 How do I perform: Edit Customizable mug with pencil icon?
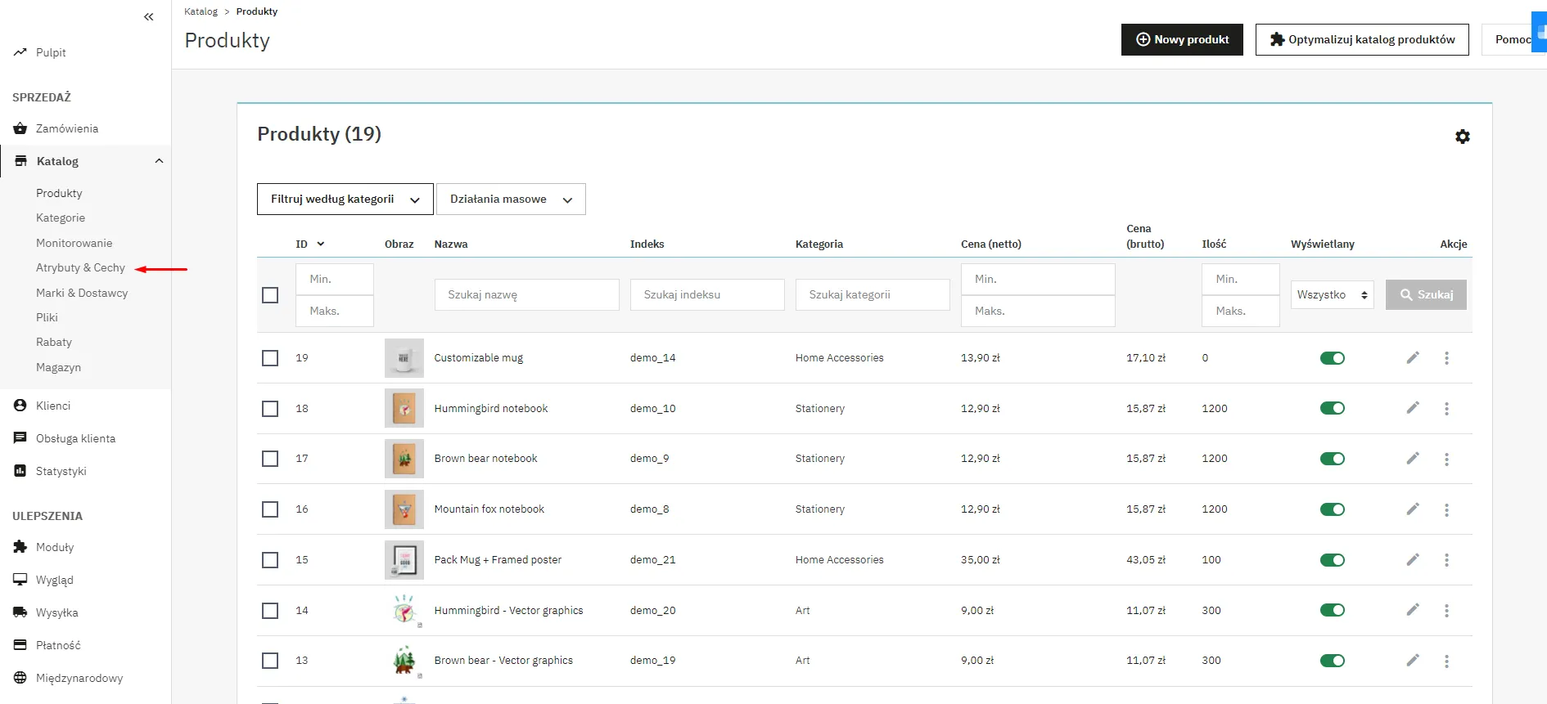tap(1413, 357)
